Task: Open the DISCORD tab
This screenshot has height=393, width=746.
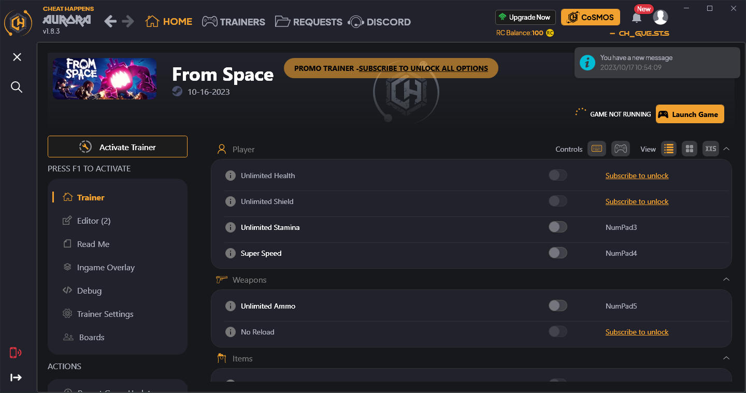Action: click(380, 22)
